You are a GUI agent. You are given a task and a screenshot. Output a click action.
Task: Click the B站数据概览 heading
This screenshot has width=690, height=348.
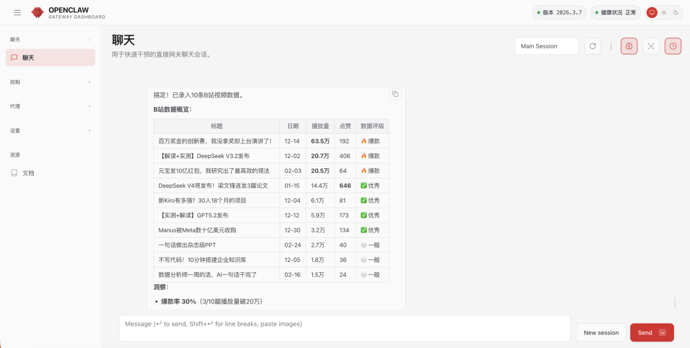(x=172, y=110)
